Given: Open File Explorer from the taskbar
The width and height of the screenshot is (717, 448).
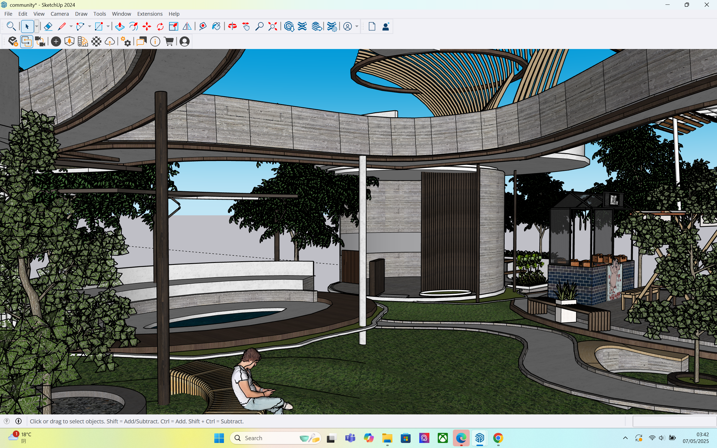Looking at the screenshot, I should pyautogui.click(x=387, y=438).
